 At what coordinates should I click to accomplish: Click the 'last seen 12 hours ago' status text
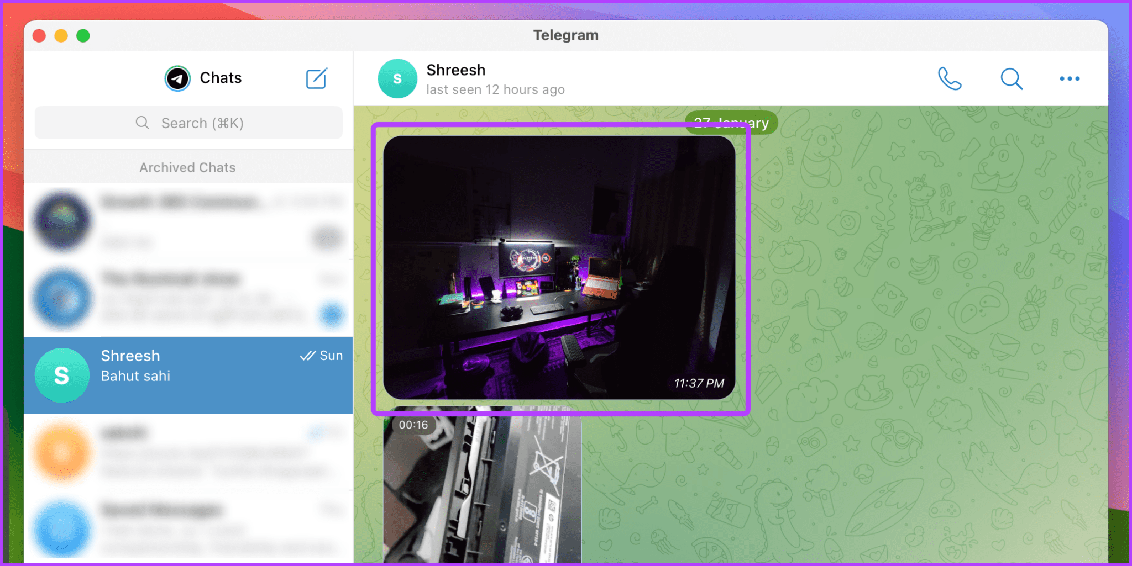495,89
